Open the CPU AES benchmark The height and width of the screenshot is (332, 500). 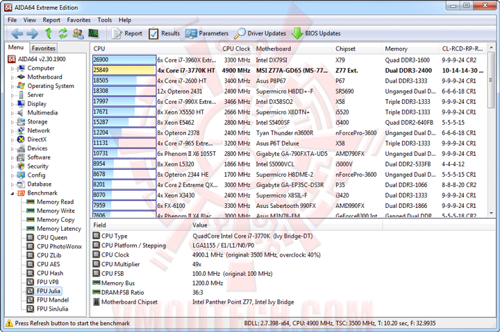pyautogui.click(x=43, y=264)
